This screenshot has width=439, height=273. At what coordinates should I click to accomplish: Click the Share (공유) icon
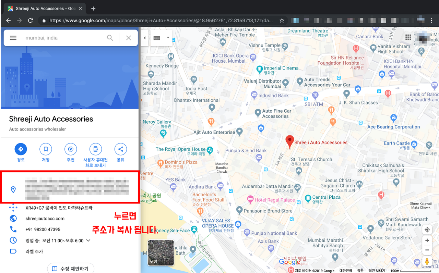coord(120,149)
